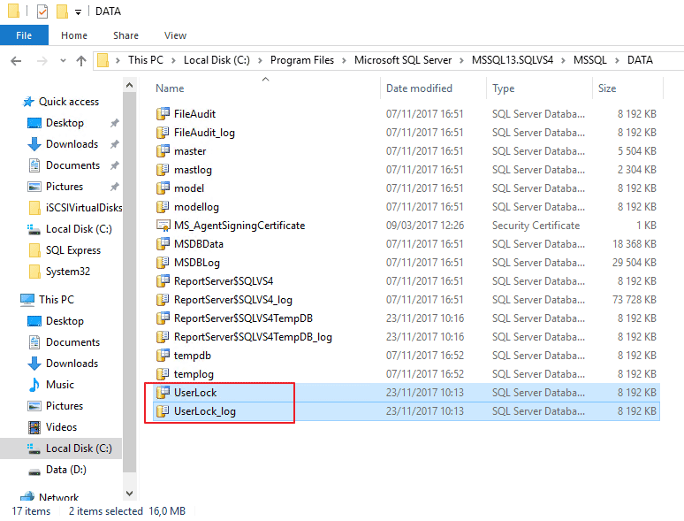Open the Home ribbon tab
This screenshot has width=684, height=521.
coord(74,35)
